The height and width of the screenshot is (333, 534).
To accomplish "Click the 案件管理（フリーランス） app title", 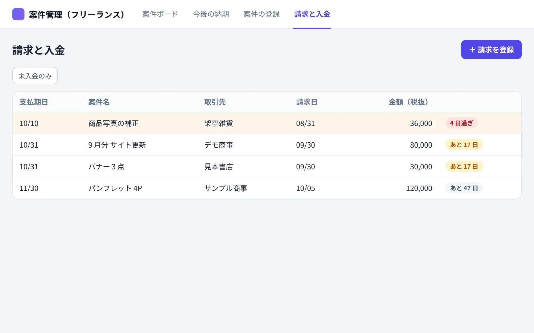I will tap(77, 14).
